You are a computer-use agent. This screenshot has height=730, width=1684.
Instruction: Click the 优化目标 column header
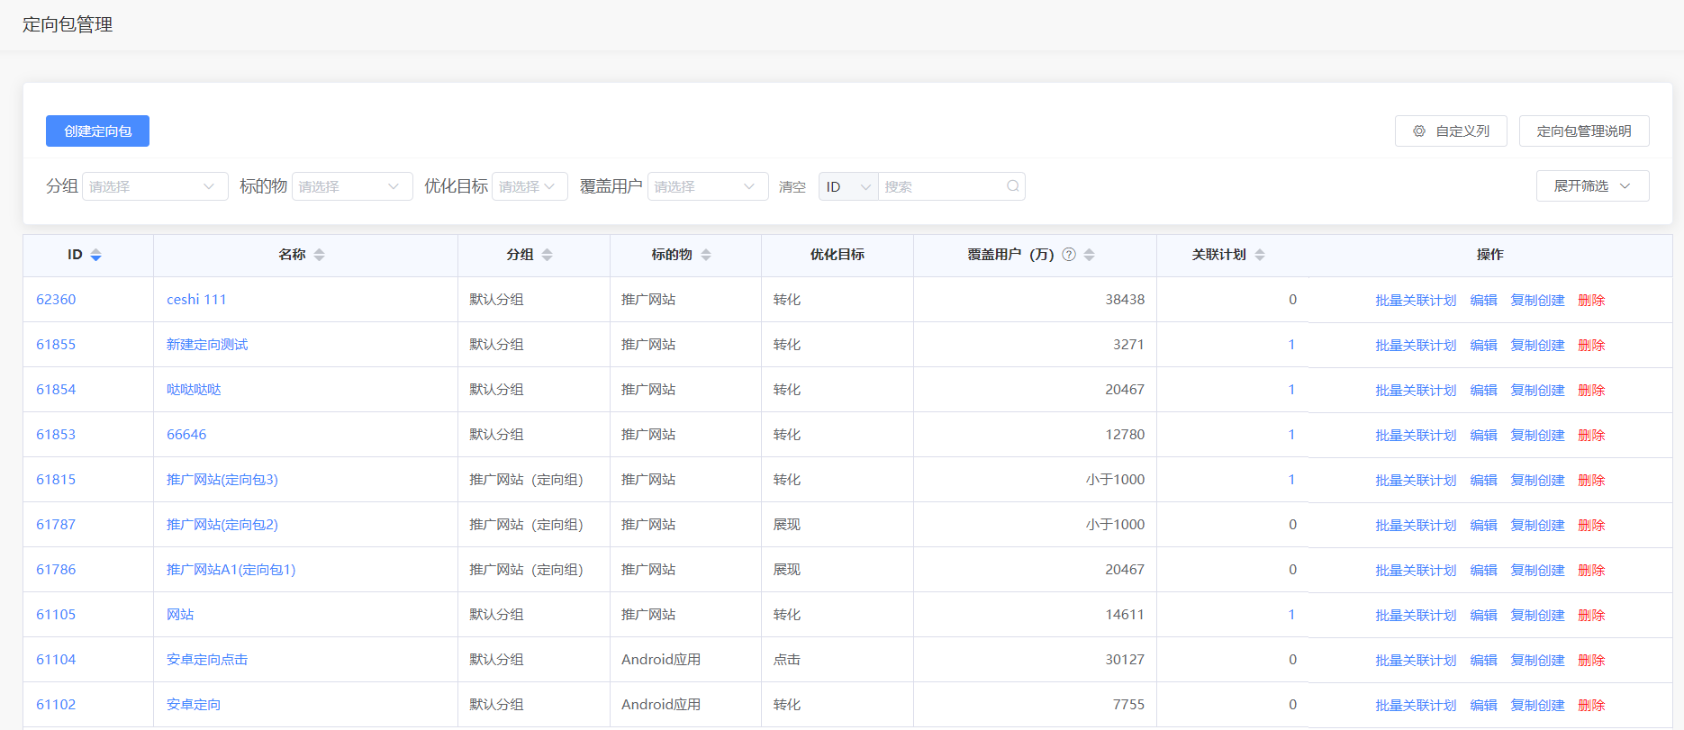tap(837, 255)
